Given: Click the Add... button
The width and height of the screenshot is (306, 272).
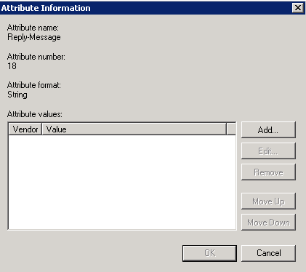Looking at the screenshot, I should [268, 130].
